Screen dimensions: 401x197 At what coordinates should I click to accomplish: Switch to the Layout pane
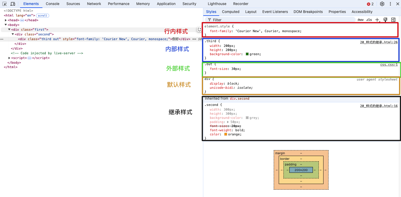251,12
